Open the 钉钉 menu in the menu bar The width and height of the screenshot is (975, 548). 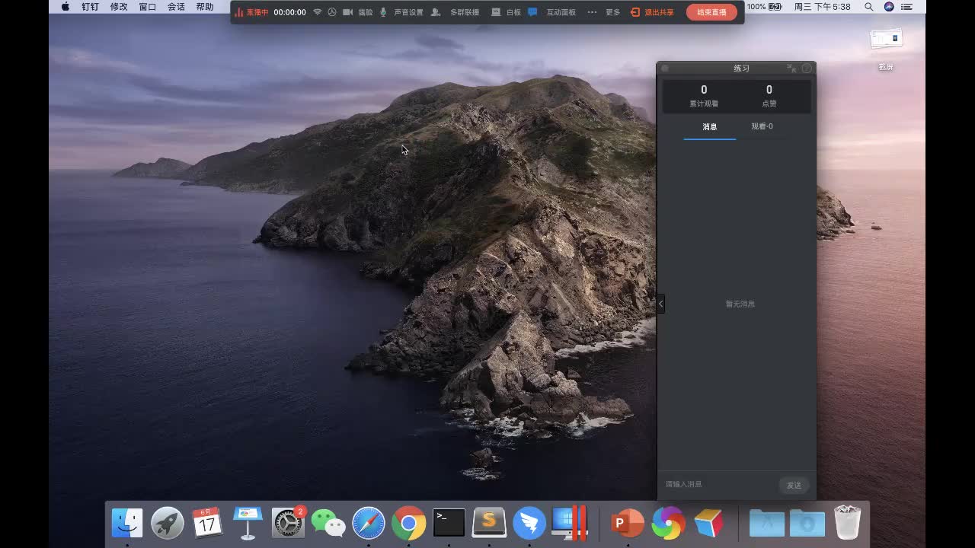(91, 7)
